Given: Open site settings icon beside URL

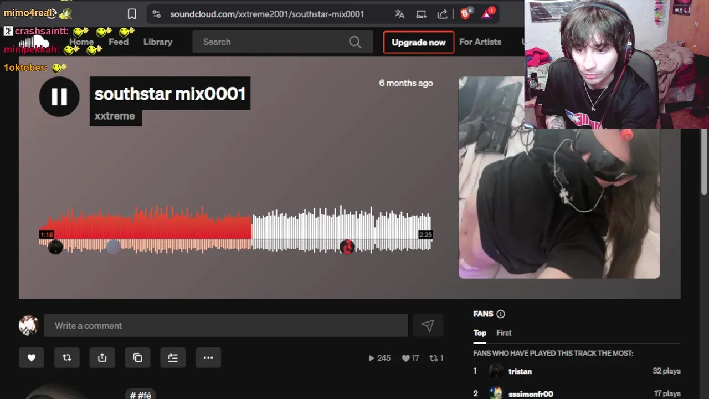Looking at the screenshot, I should [x=156, y=14].
